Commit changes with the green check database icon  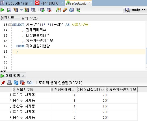pos(42,10)
